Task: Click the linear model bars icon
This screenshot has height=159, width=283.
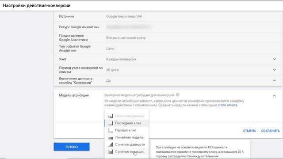Action: point(111,138)
